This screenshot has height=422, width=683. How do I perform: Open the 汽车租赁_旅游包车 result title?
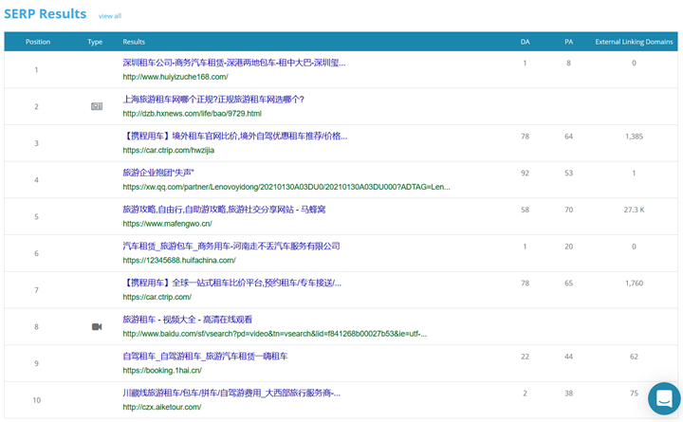(x=231, y=246)
